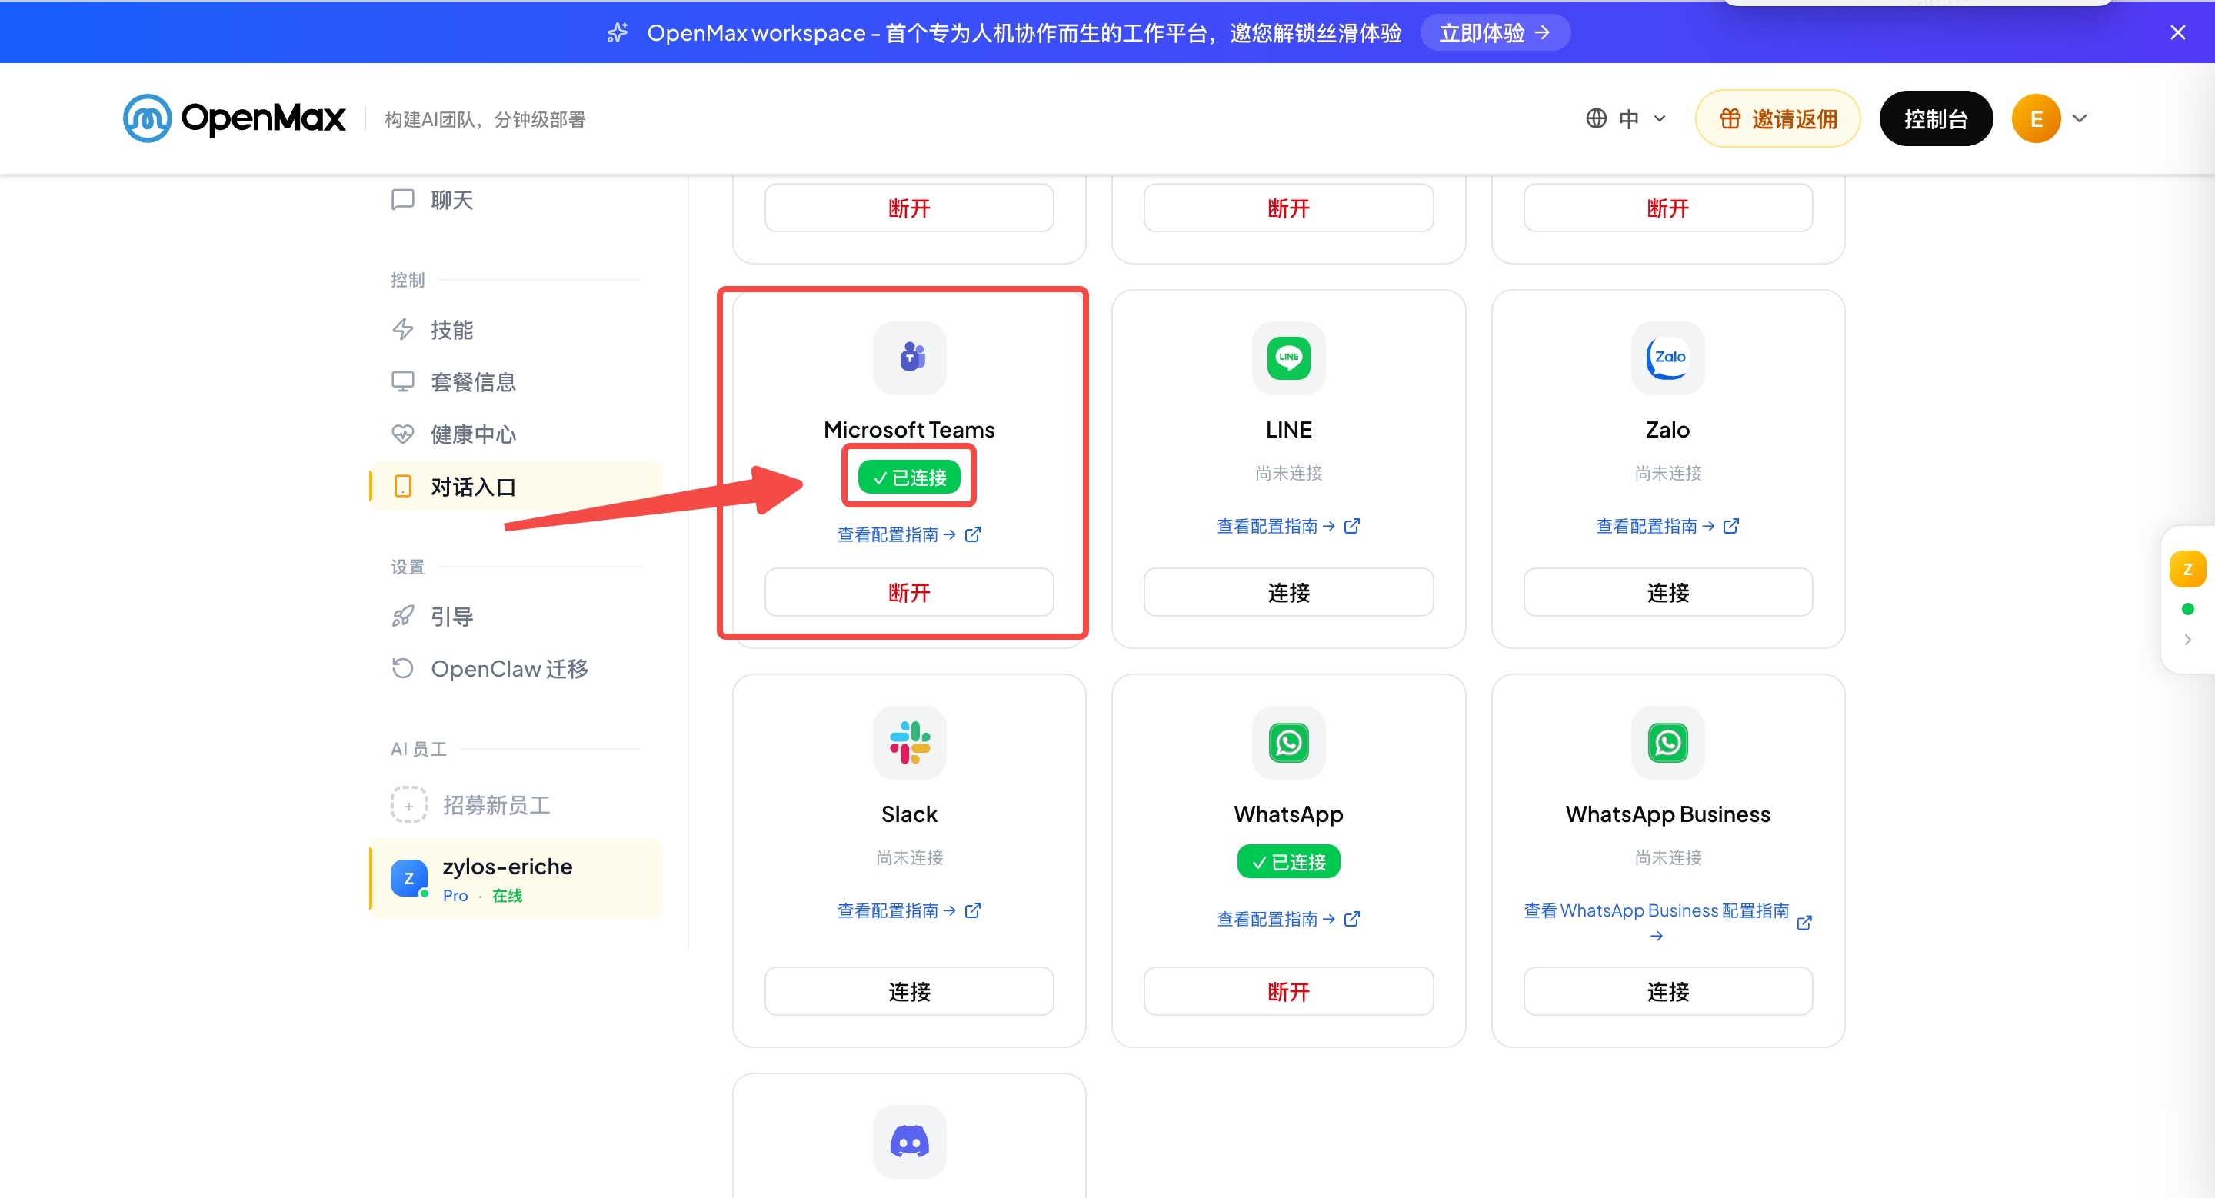Screen dimensions: 2215x1198
Task: Click the zylos-eriche blue Z avatar
Action: (x=408, y=878)
